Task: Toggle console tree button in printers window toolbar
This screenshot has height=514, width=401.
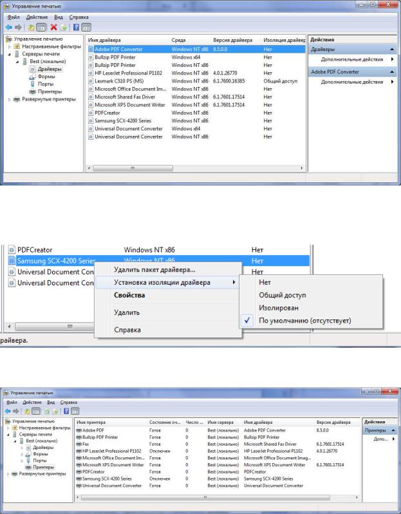Action: [x=35, y=411]
